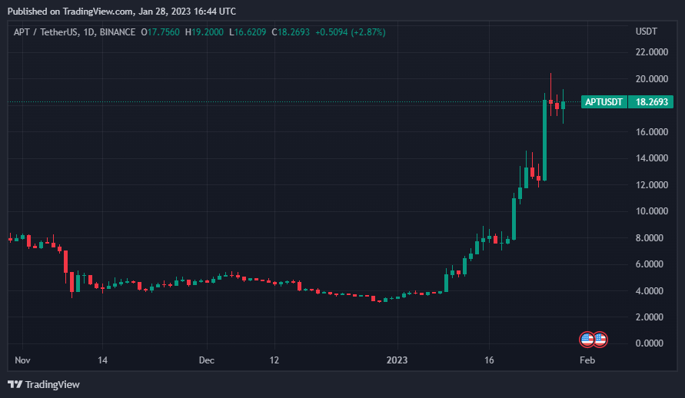The height and width of the screenshot is (398, 685).
Task: Click the 4.0000 price axis label
Action: point(649,290)
